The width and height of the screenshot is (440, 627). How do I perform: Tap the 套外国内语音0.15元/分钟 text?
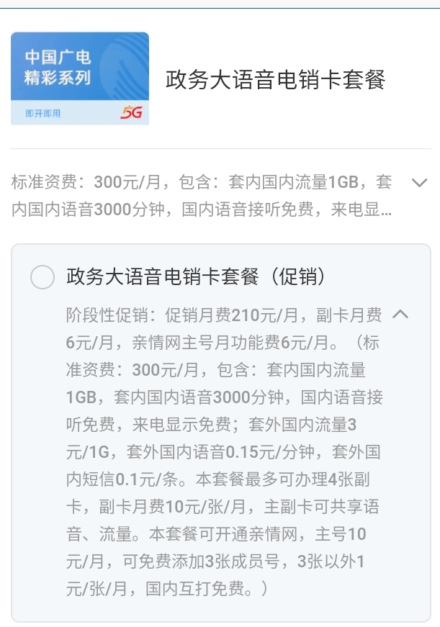pos(221,452)
